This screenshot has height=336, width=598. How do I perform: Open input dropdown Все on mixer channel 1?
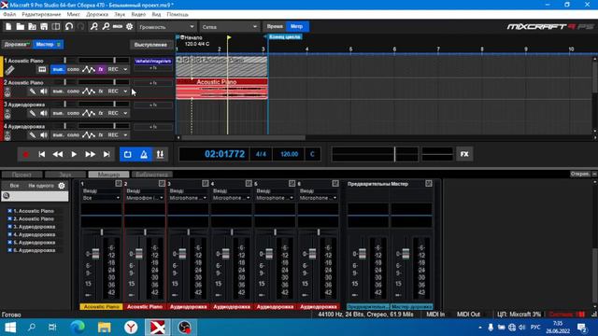pyautogui.click(x=101, y=198)
